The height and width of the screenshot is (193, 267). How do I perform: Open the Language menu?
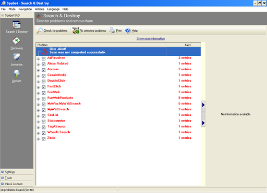pos(53,9)
